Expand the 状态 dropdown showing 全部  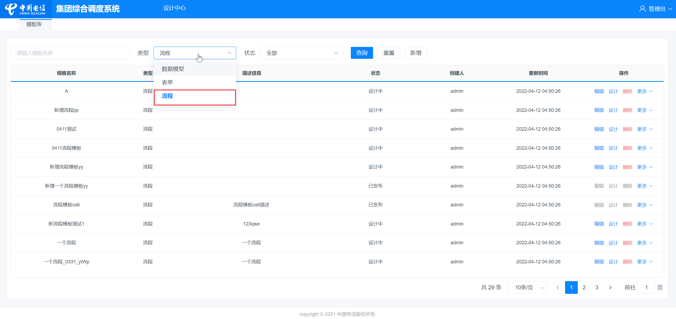(301, 53)
